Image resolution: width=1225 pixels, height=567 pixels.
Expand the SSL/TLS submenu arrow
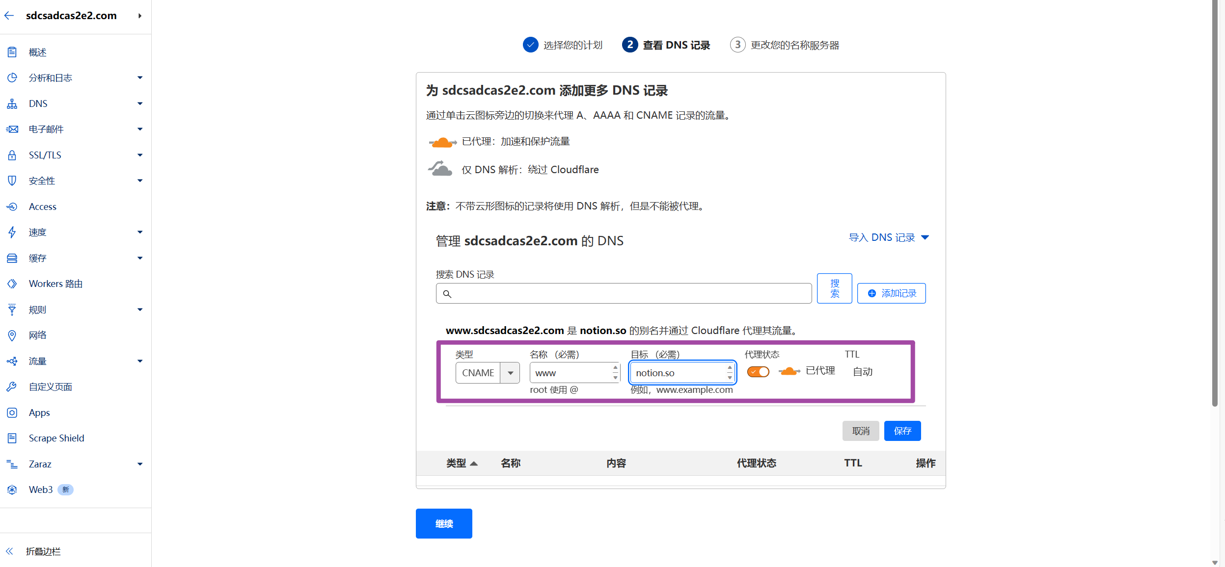tap(140, 155)
